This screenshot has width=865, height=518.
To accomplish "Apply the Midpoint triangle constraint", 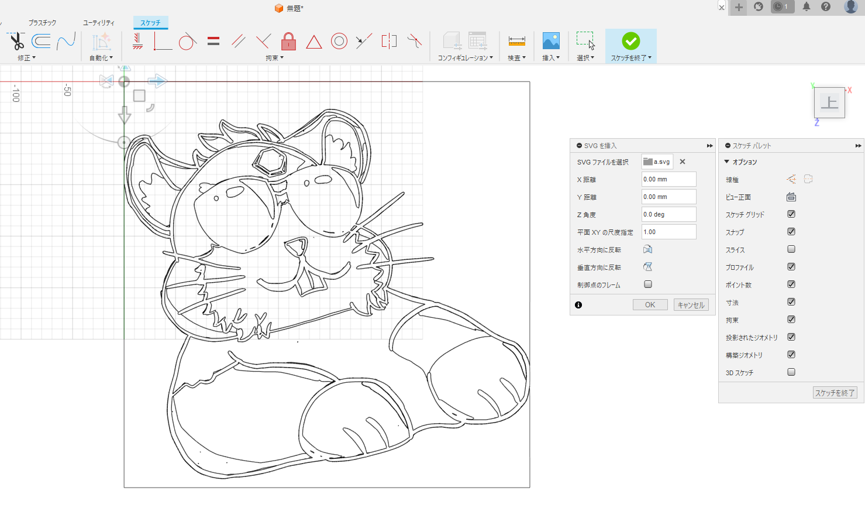I will (314, 42).
